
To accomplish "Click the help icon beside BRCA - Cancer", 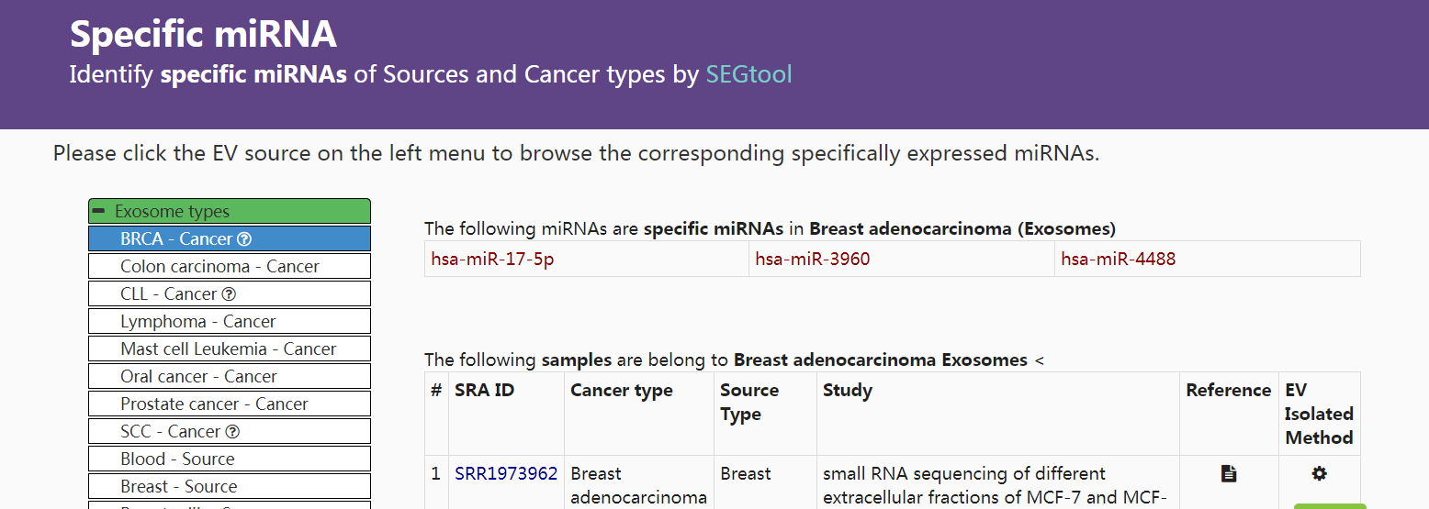I will pyautogui.click(x=244, y=239).
